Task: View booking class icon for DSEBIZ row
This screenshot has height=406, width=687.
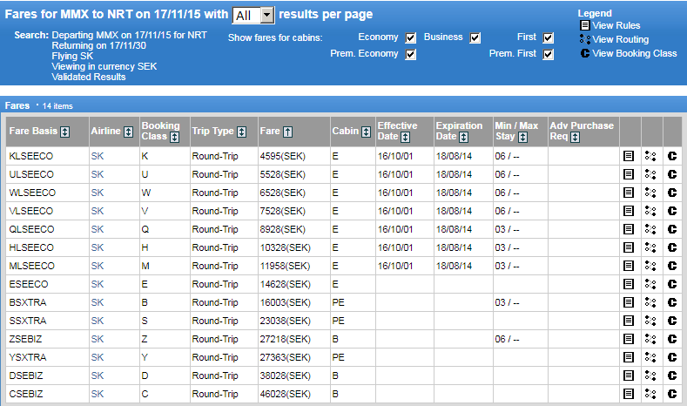Action: (671, 376)
